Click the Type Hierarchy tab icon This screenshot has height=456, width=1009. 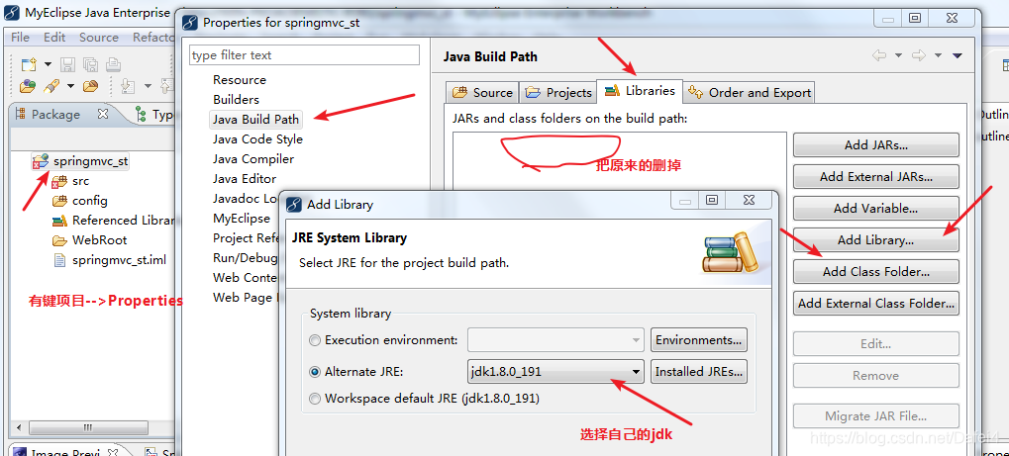click(141, 115)
